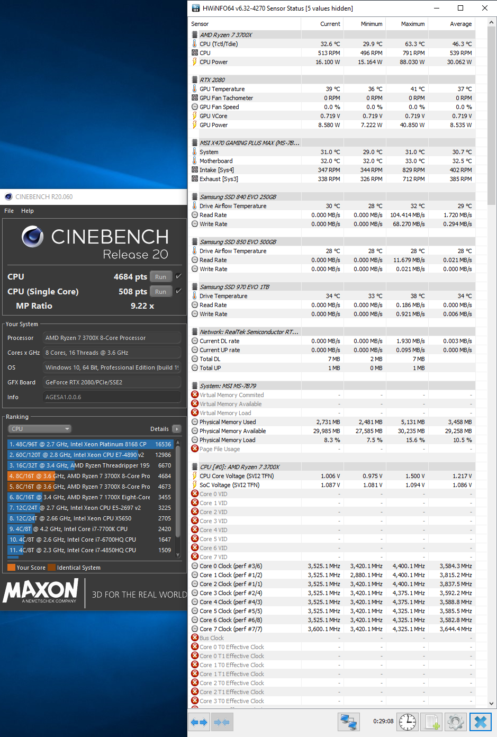Click the MAXON logo

40,591
